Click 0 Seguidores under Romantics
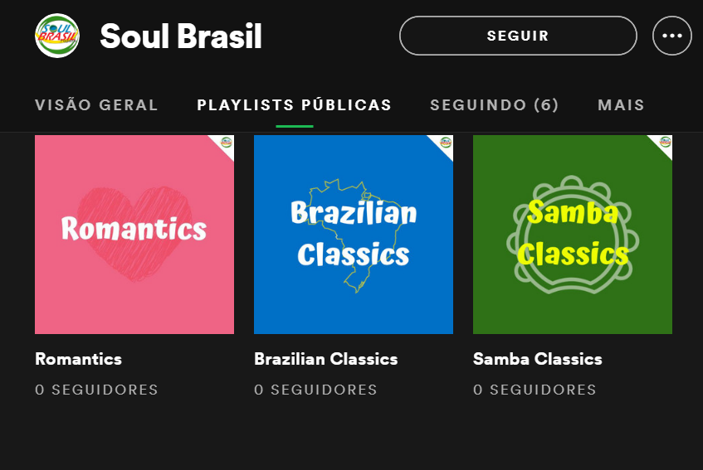Viewport: 703px width, 470px height. [96, 390]
